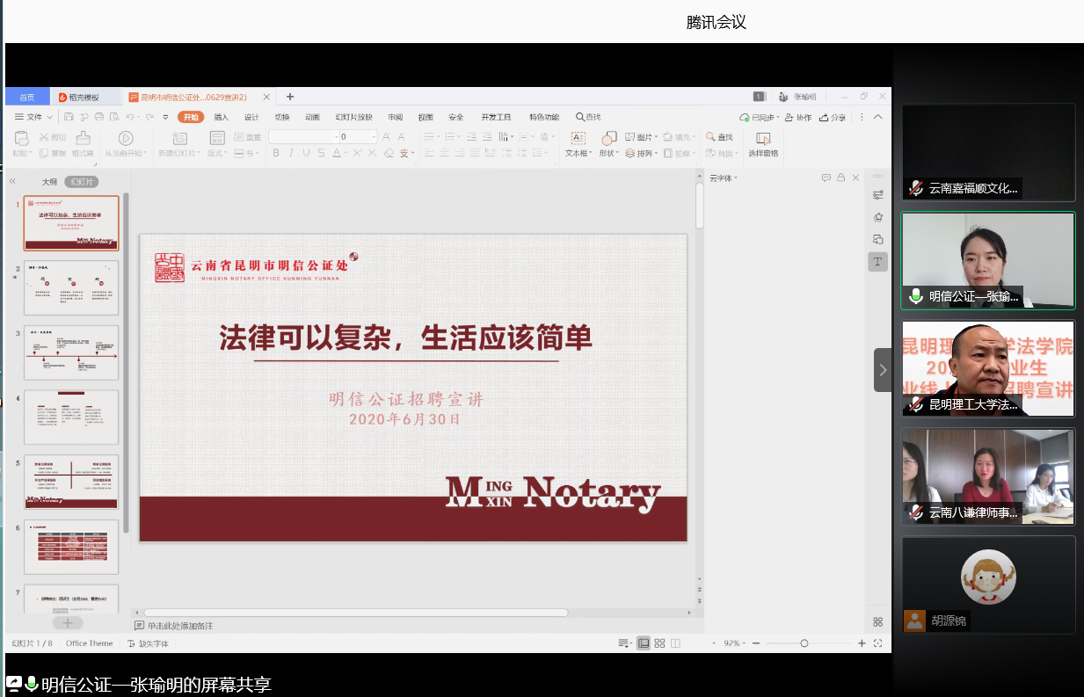Toggle Strikethrough formatting

(x=321, y=153)
